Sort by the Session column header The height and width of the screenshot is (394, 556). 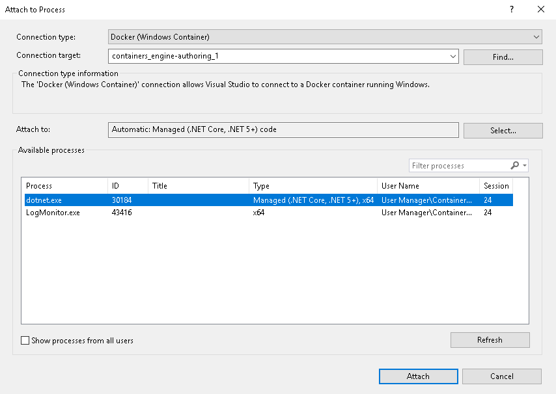point(496,186)
